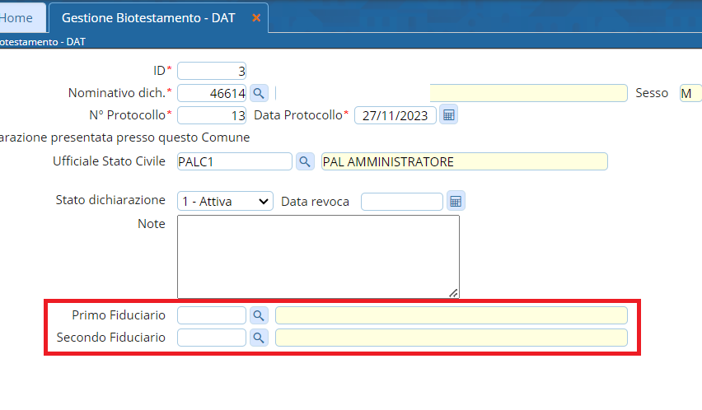
Task: Focus the ID input field
Action: pos(212,71)
